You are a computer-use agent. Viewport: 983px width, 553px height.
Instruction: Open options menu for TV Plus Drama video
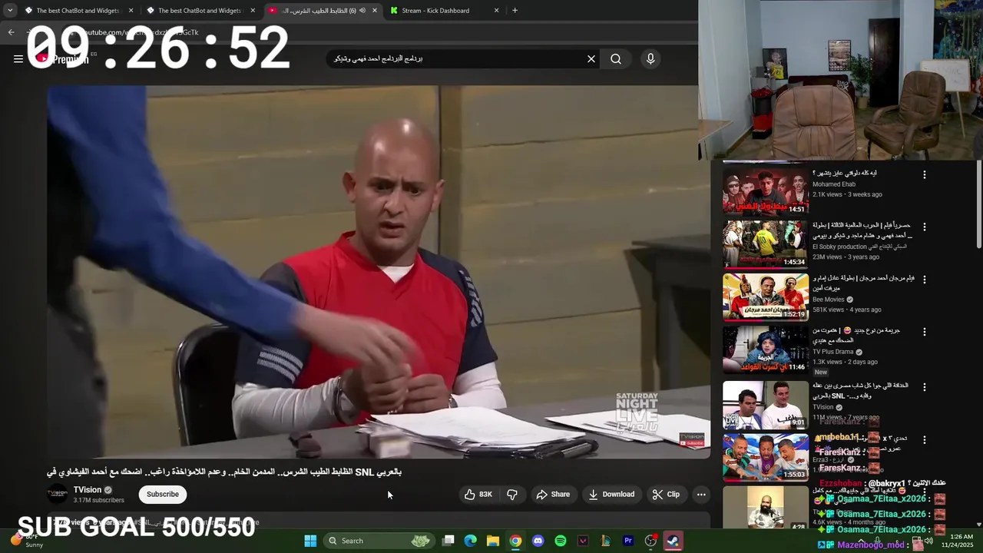click(x=925, y=332)
